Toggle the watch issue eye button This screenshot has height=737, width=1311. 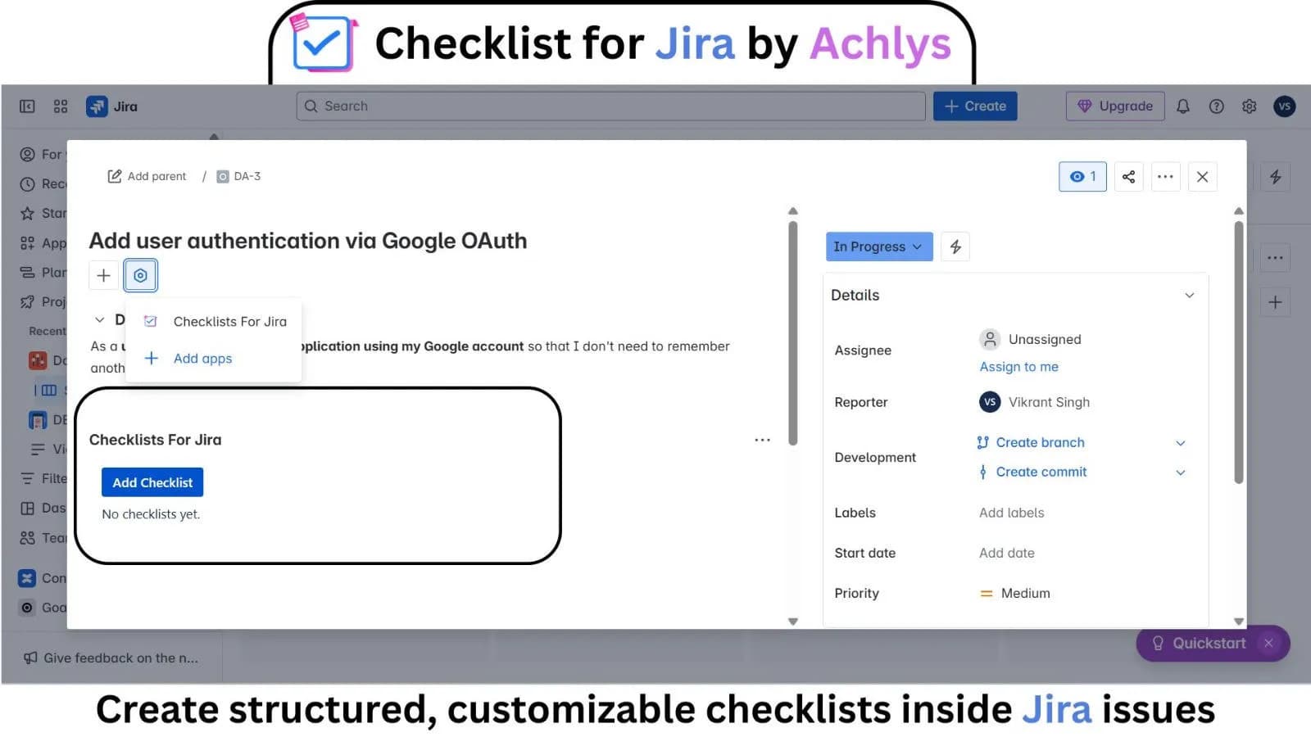(x=1082, y=177)
